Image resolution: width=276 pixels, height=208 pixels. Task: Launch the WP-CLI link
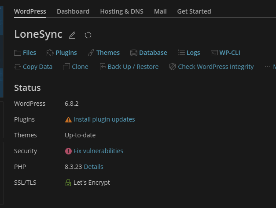pos(230,53)
